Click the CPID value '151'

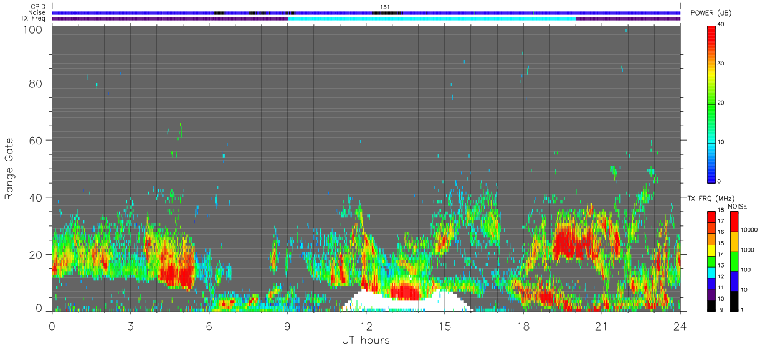pos(385,7)
